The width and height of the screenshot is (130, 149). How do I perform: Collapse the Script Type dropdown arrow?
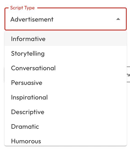point(118,19)
